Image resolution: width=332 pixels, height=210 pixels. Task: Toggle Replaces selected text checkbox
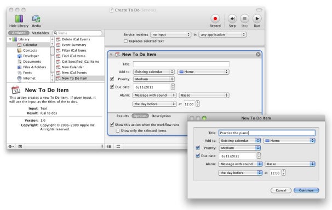pos(125,41)
